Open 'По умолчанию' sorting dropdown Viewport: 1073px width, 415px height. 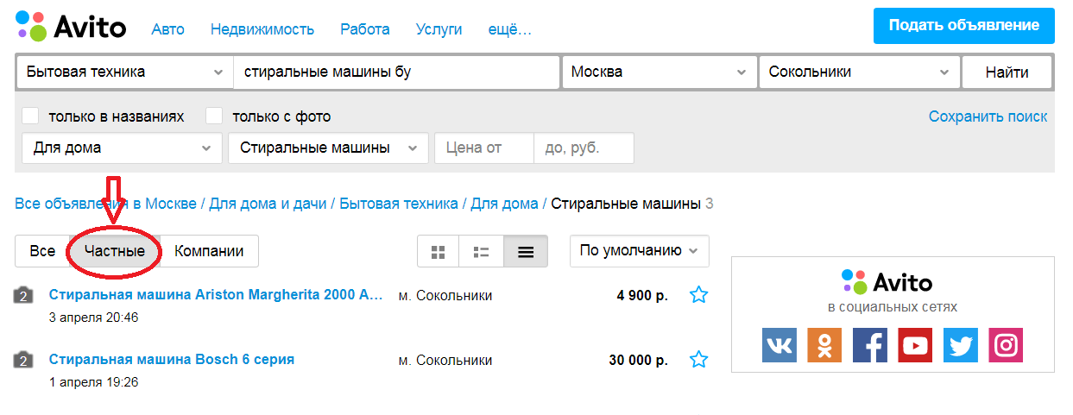(639, 251)
